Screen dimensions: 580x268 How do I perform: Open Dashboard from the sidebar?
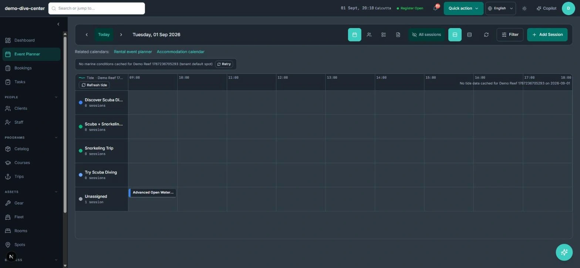click(x=31, y=40)
